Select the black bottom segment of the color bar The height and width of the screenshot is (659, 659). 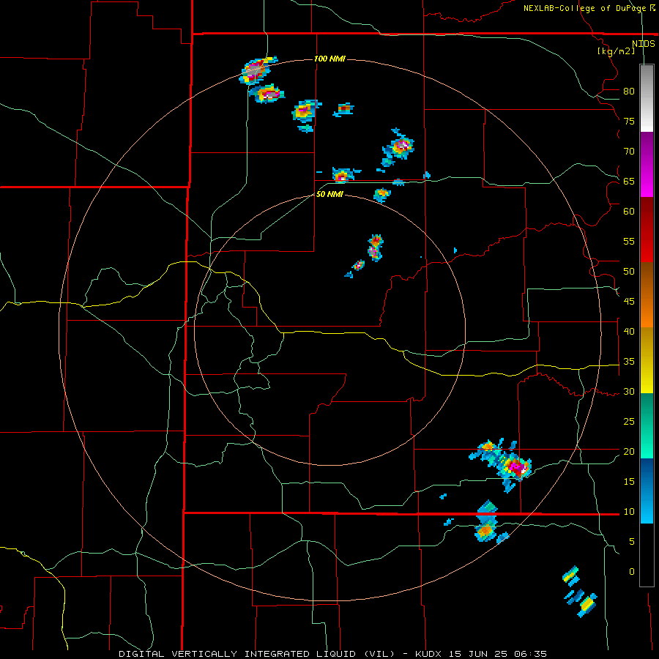(647, 554)
